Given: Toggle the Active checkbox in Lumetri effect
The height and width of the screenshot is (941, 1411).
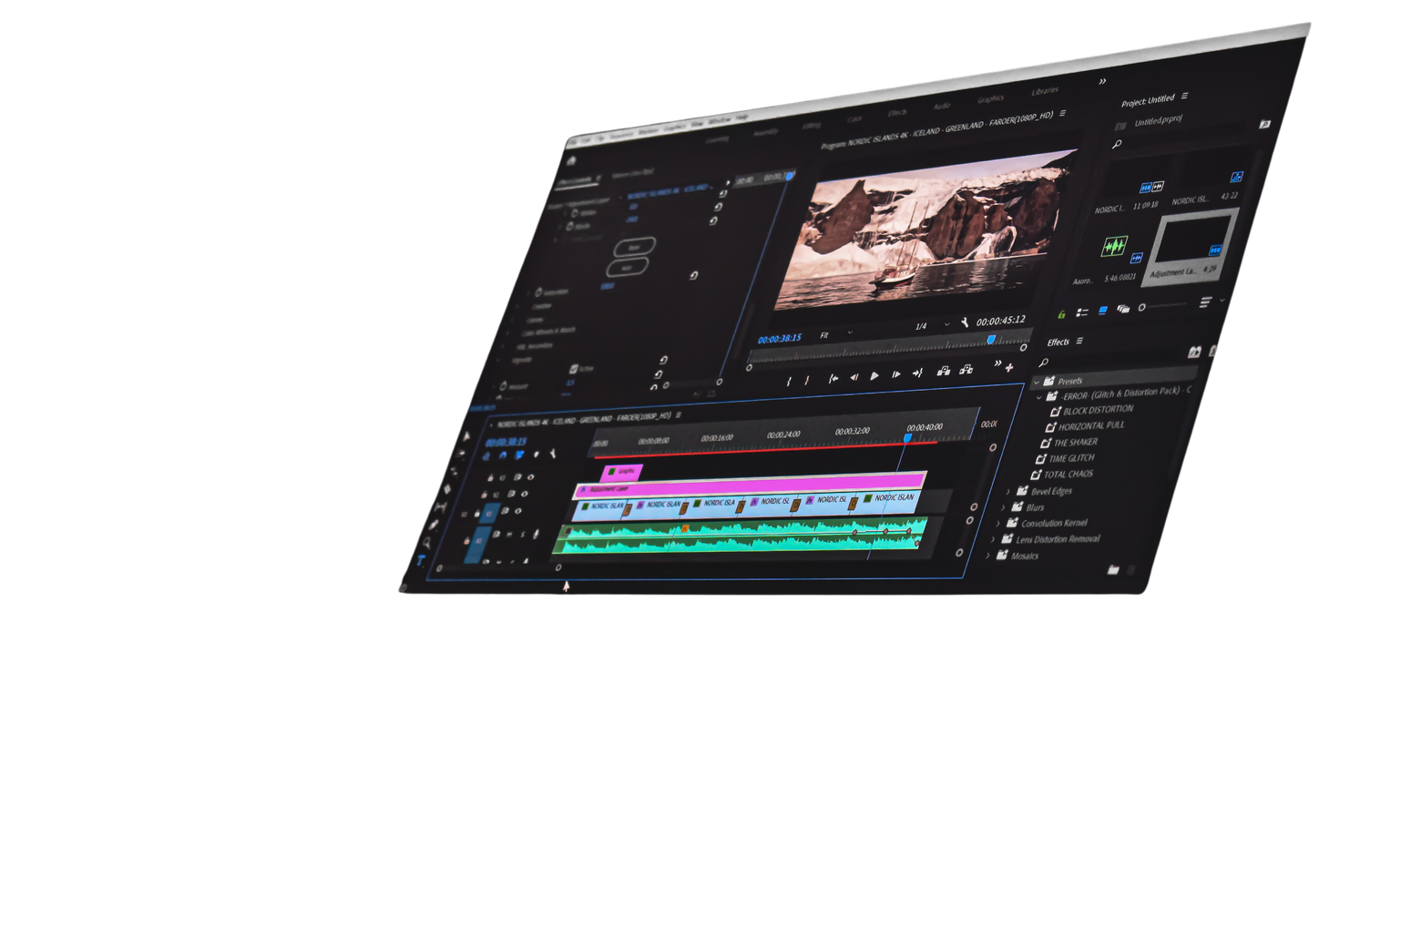Looking at the screenshot, I should (574, 369).
